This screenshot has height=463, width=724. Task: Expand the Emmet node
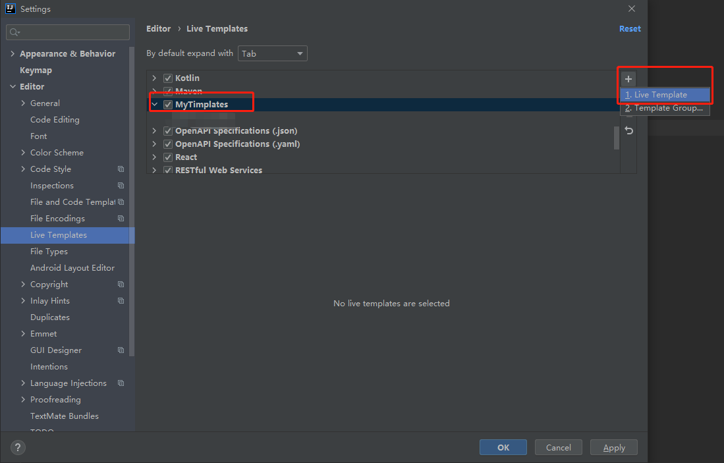click(23, 334)
